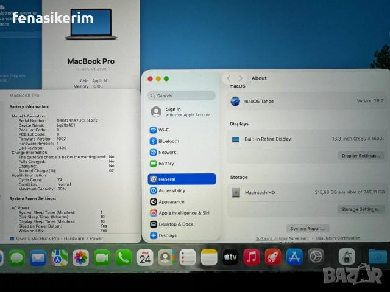
Task: Click Device Name bq20z451 value
Action: click(x=66, y=125)
